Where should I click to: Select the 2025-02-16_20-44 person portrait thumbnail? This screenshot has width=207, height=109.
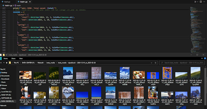(x=167, y=95)
